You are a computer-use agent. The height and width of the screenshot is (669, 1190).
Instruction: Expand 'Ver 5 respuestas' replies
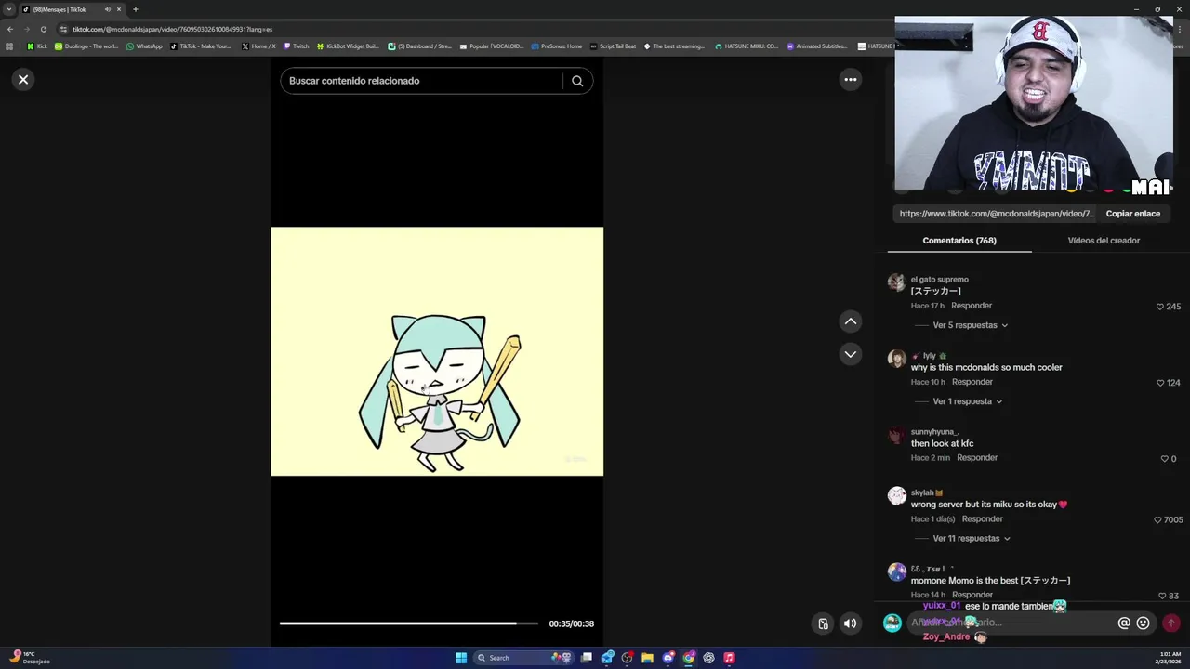(x=970, y=325)
